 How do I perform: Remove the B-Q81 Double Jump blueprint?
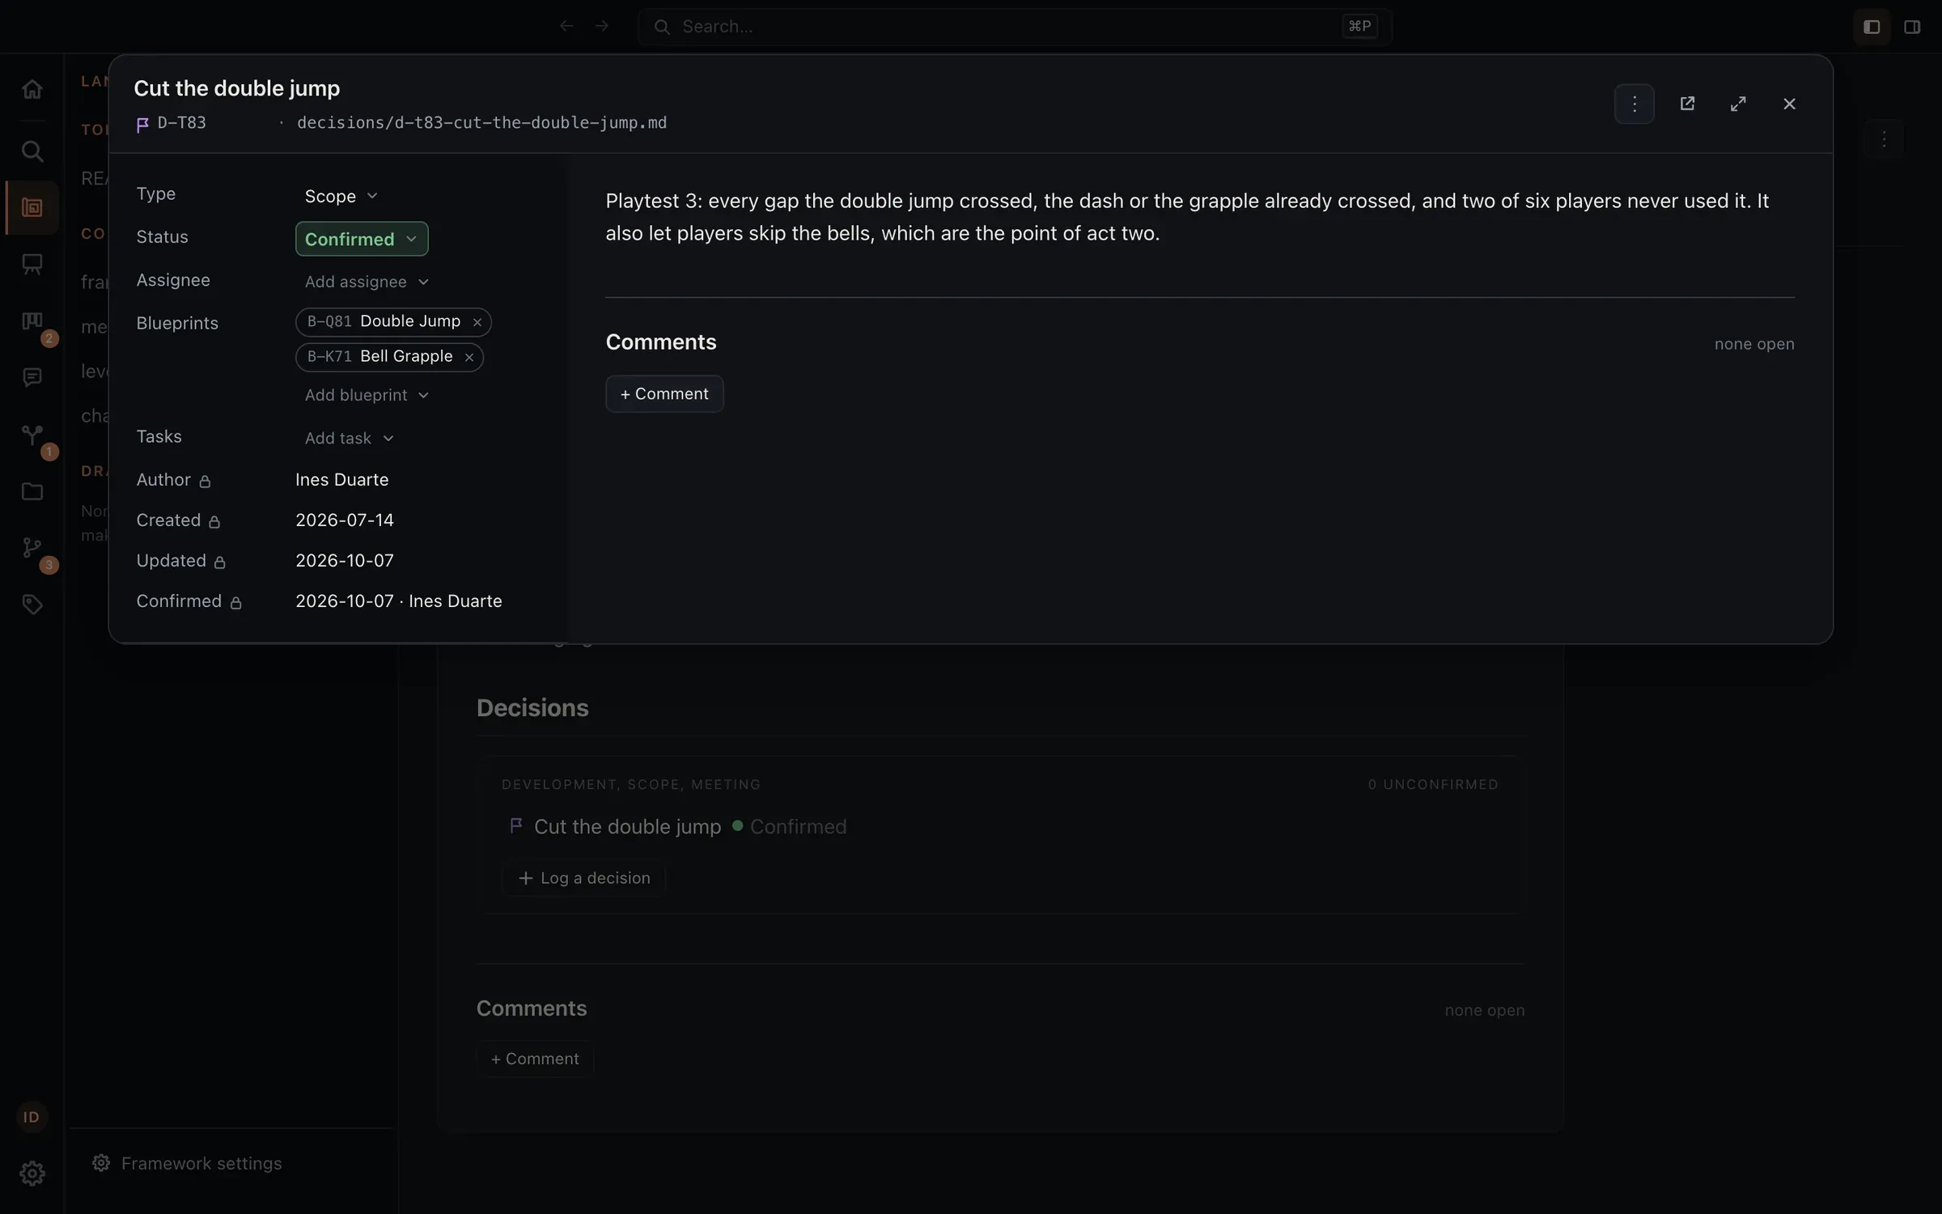[x=477, y=322]
